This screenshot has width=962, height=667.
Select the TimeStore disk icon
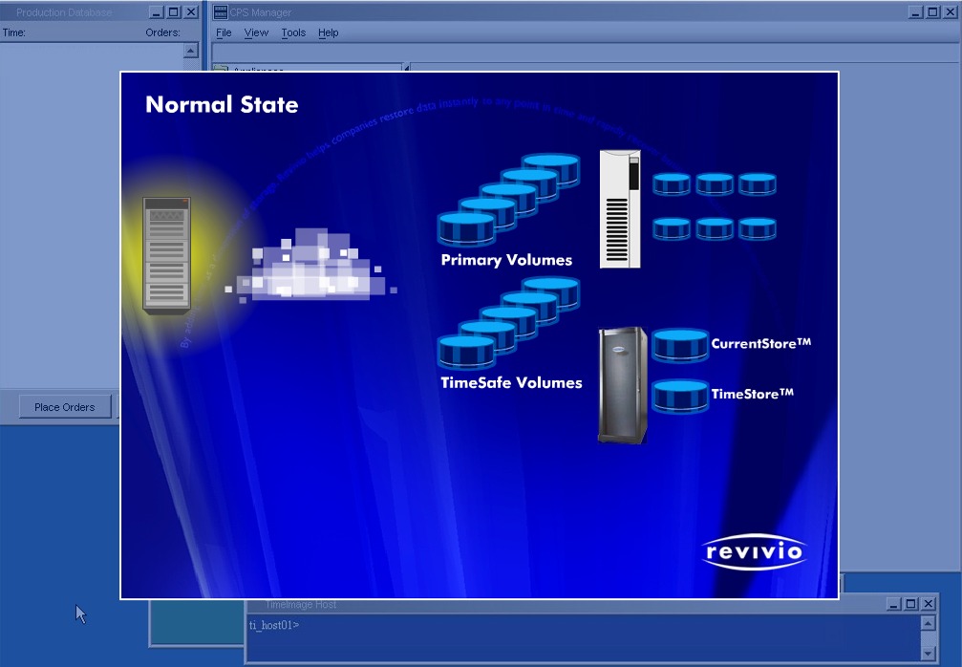tap(680, 396)
